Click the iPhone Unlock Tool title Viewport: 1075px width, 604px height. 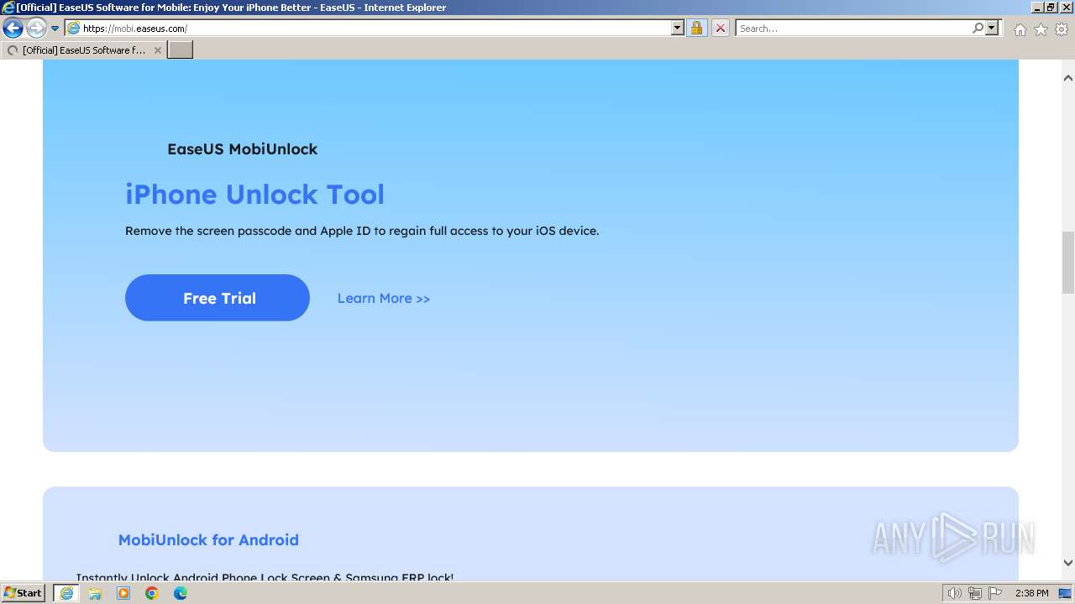click(254, 195)
